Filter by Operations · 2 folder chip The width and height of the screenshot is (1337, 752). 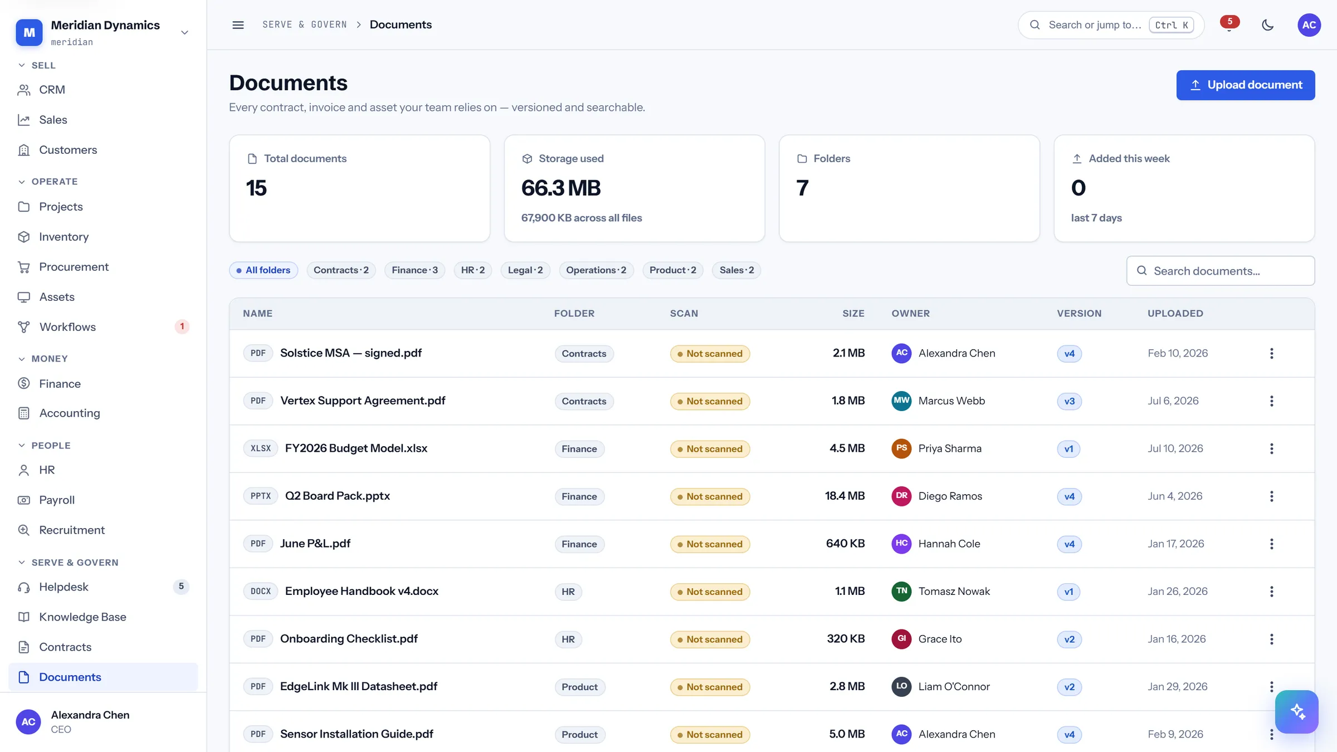[x=596, y=270]
